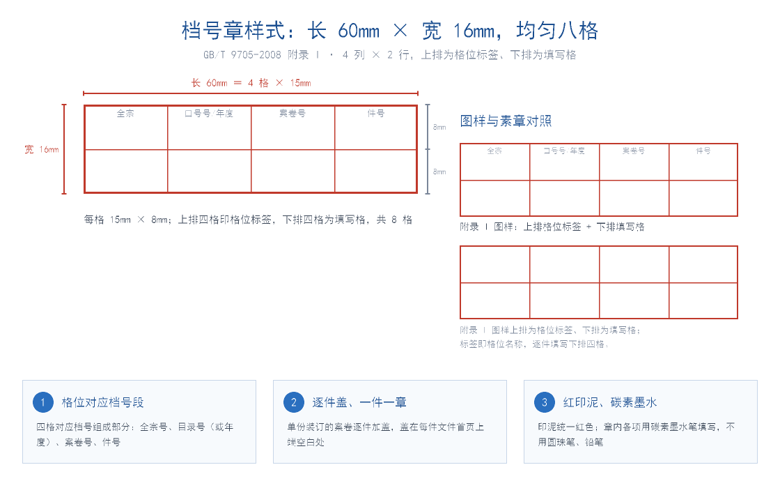Click the red label 长 60mm = 4 格 × 15mm

coord(251,83)
